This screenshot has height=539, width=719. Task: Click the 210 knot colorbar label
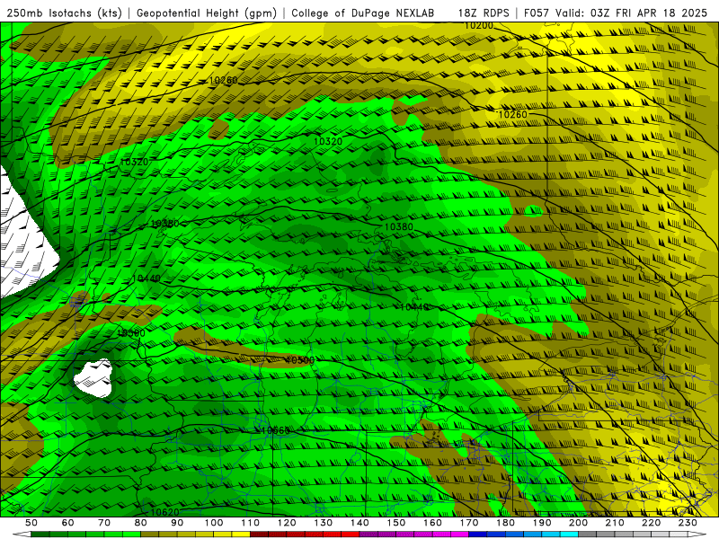[615, 523]
